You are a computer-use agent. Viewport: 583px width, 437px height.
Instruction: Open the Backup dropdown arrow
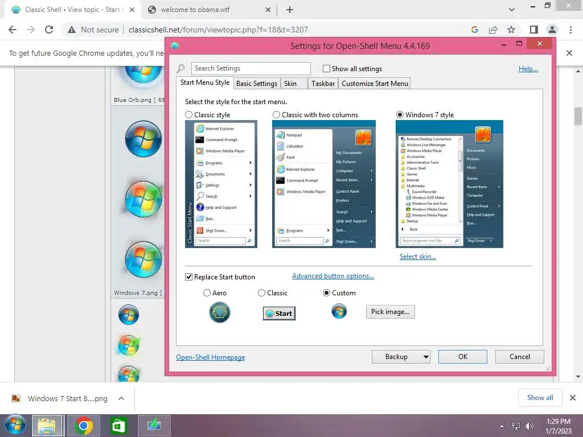(426, 357)
